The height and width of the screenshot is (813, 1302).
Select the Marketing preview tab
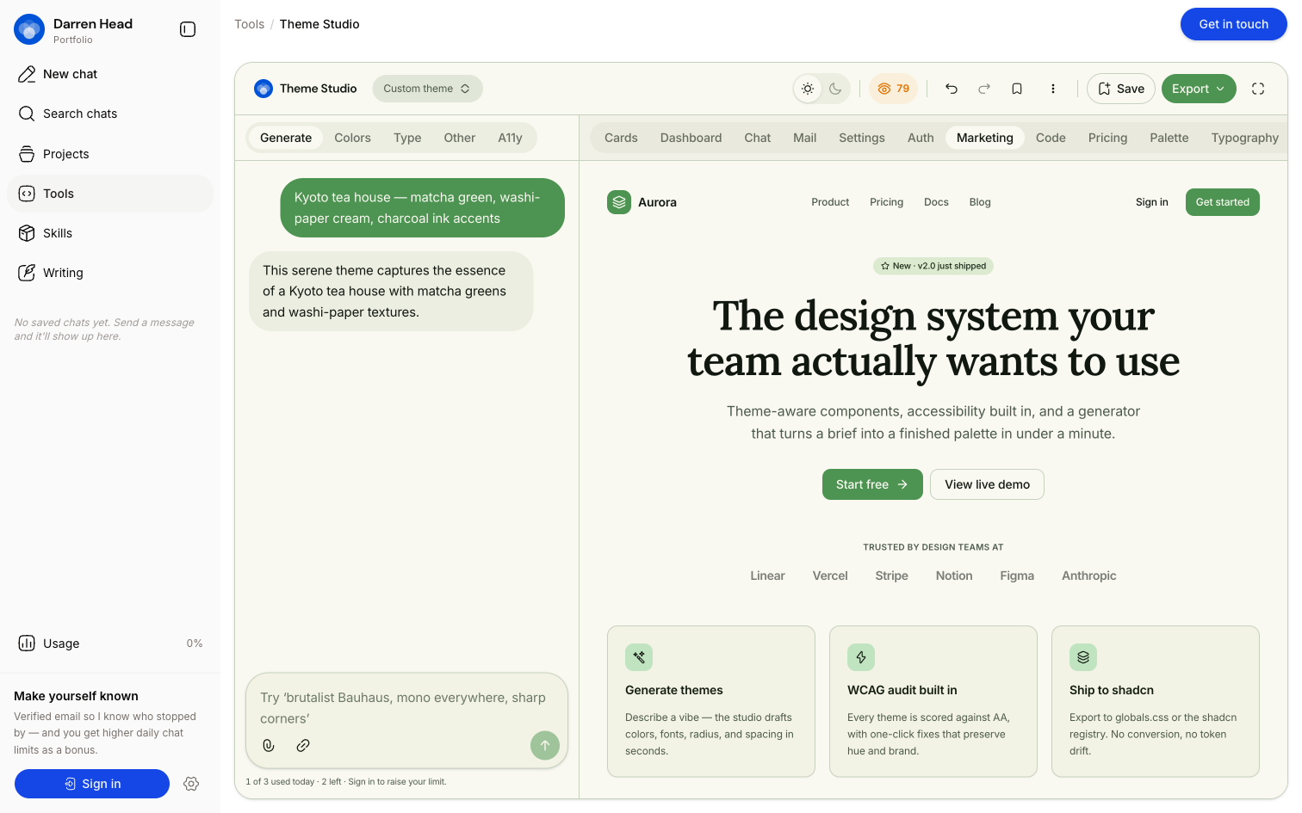pyautogui.click(x=985, y=138)
